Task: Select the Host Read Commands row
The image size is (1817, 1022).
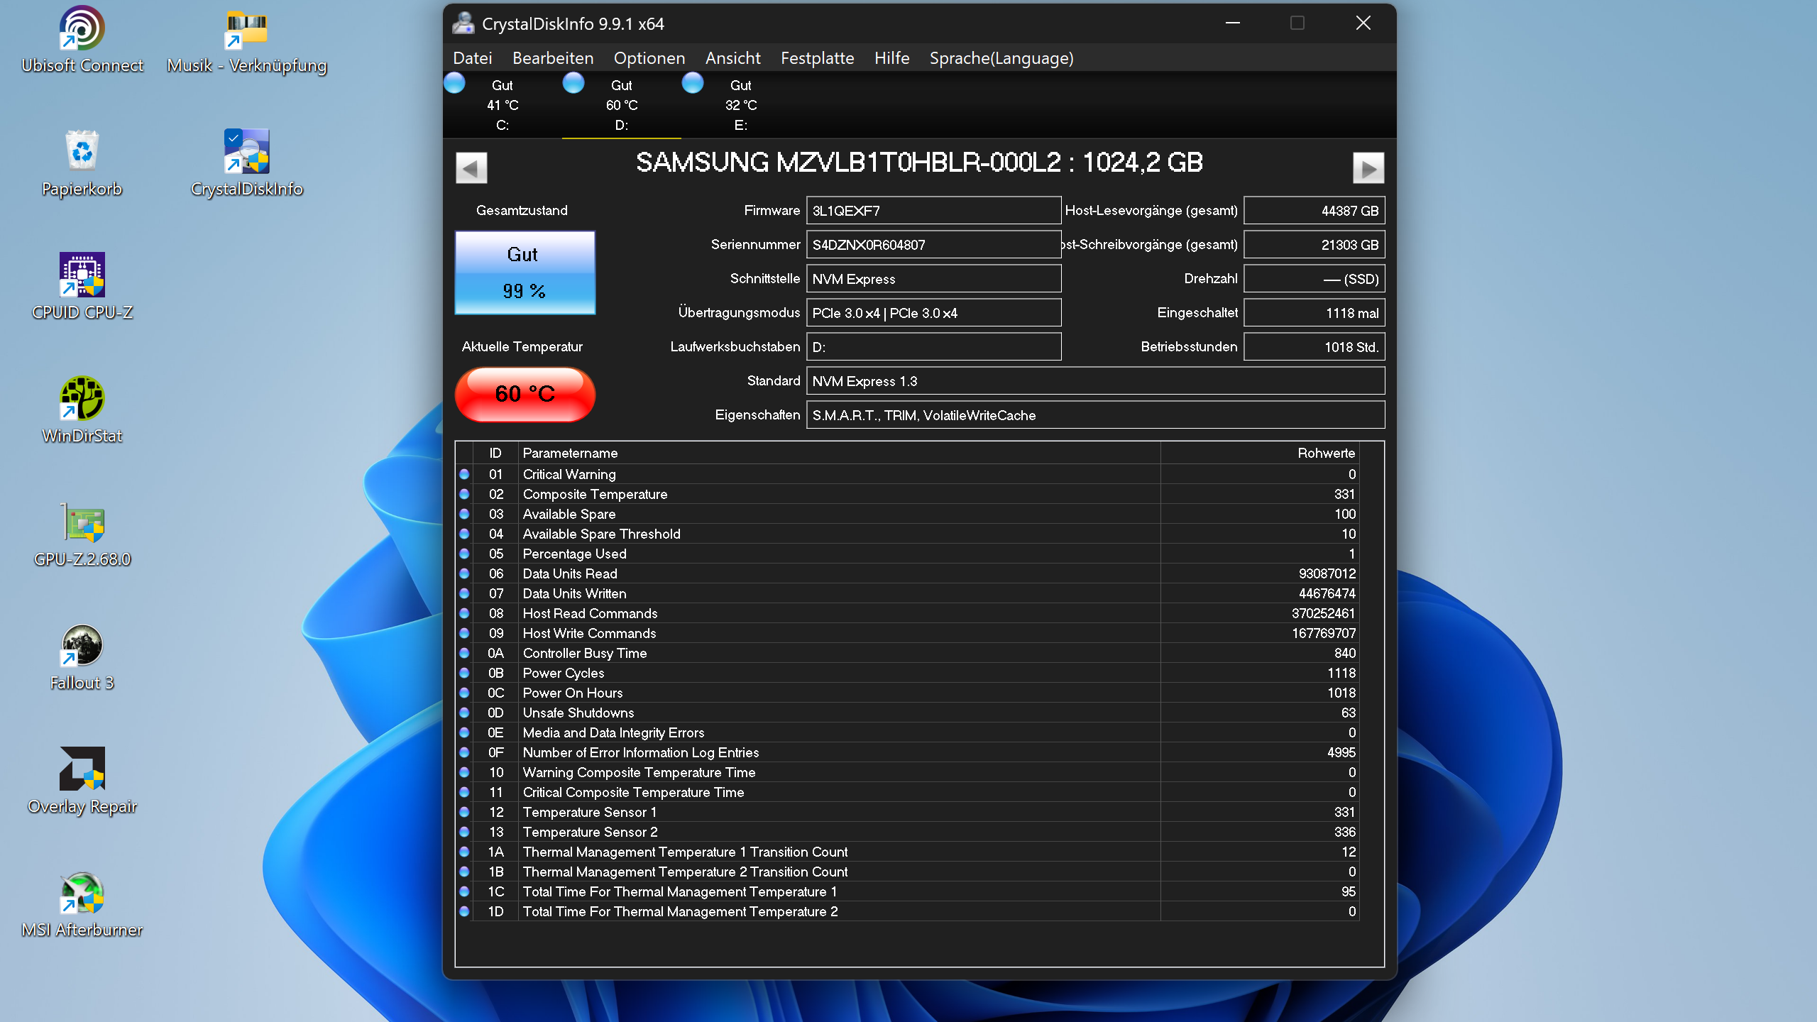Action: pos(908,613)
